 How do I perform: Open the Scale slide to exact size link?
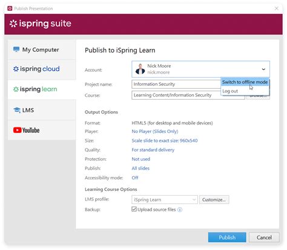165,141
